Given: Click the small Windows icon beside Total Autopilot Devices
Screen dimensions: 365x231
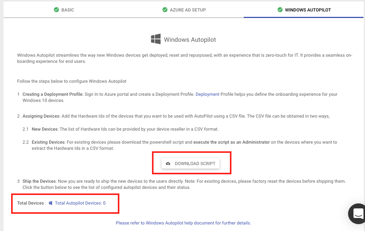Looking at the screenshot, I should tap(51, 203).
